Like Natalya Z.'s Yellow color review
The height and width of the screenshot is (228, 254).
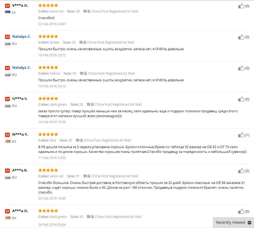click(241, 68)
